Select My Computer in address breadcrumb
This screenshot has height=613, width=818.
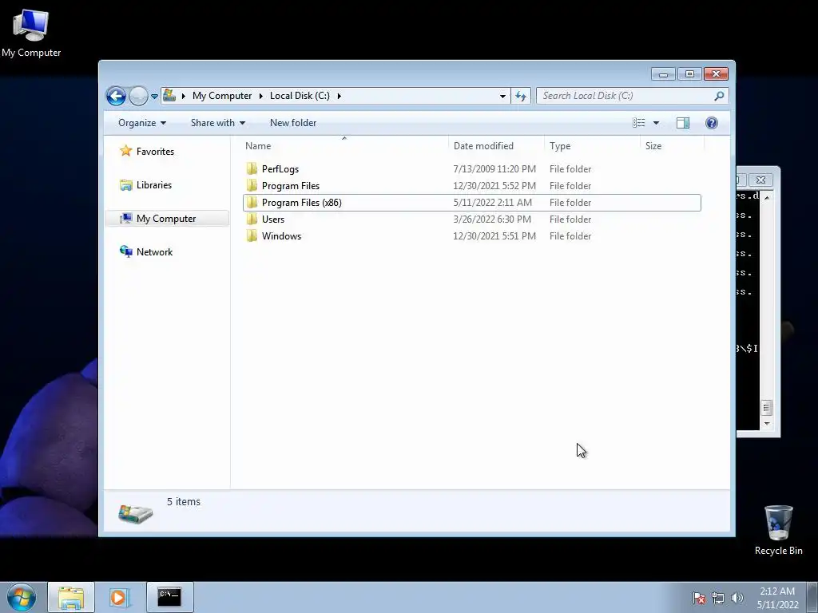222,96
